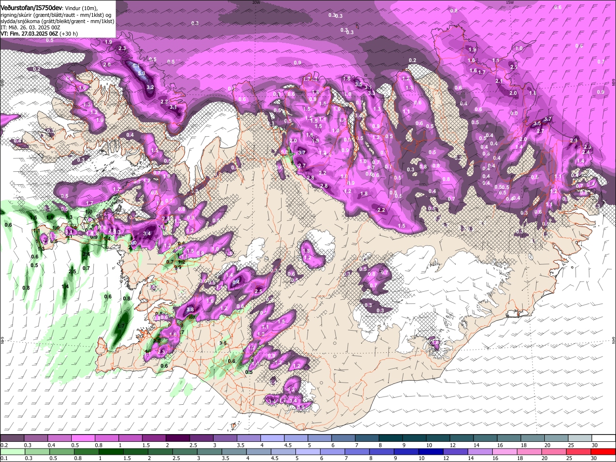Screen dimensions: 616x462
Task: Pick the light pink rain swatch starting at 16
Action: [504, 452]
